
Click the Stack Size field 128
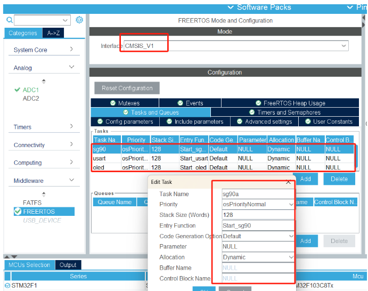[x=258, y=215]
